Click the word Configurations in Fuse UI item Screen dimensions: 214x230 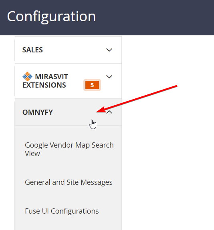(75, 211)
